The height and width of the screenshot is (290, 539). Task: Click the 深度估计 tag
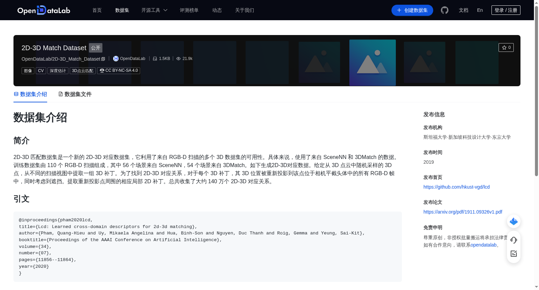click(x=58, y=71)
